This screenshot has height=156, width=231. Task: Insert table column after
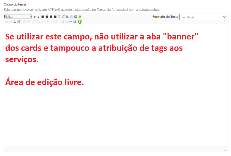coord(53,22)
